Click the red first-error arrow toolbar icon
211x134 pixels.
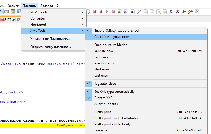pyautogui.click(x=94, y=12)
